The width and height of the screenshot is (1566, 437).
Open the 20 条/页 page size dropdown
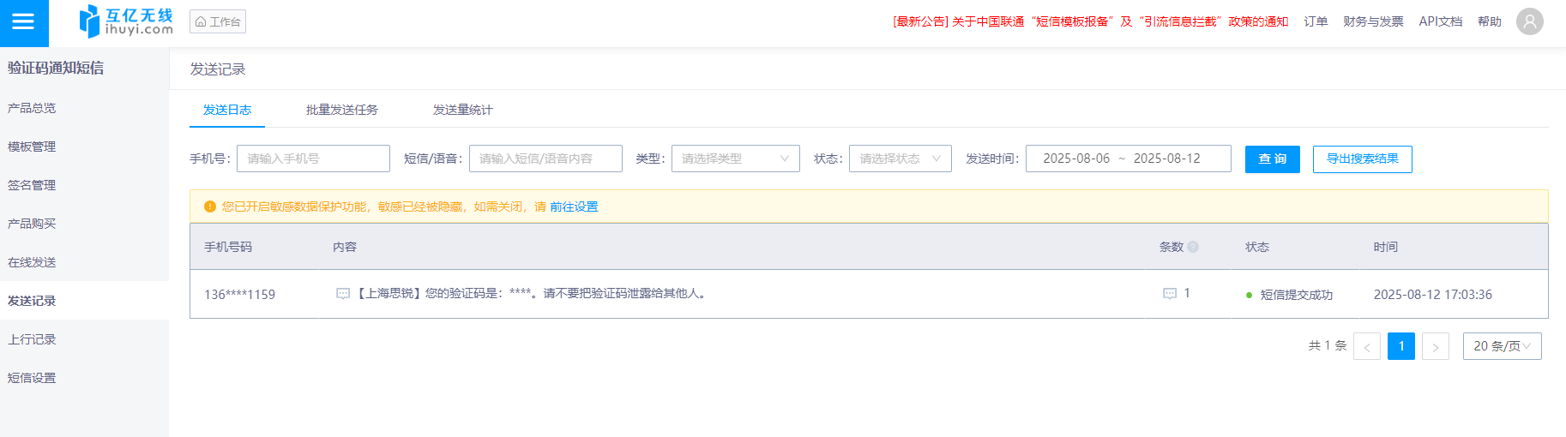(1502, 346)
